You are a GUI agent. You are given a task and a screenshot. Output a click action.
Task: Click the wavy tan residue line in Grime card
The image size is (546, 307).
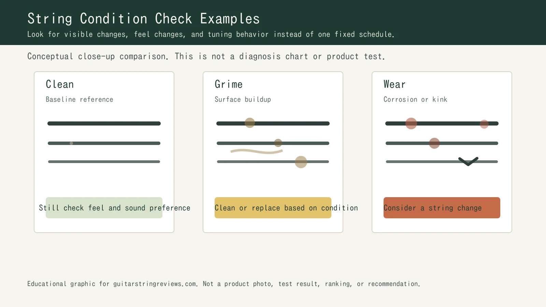257,151
